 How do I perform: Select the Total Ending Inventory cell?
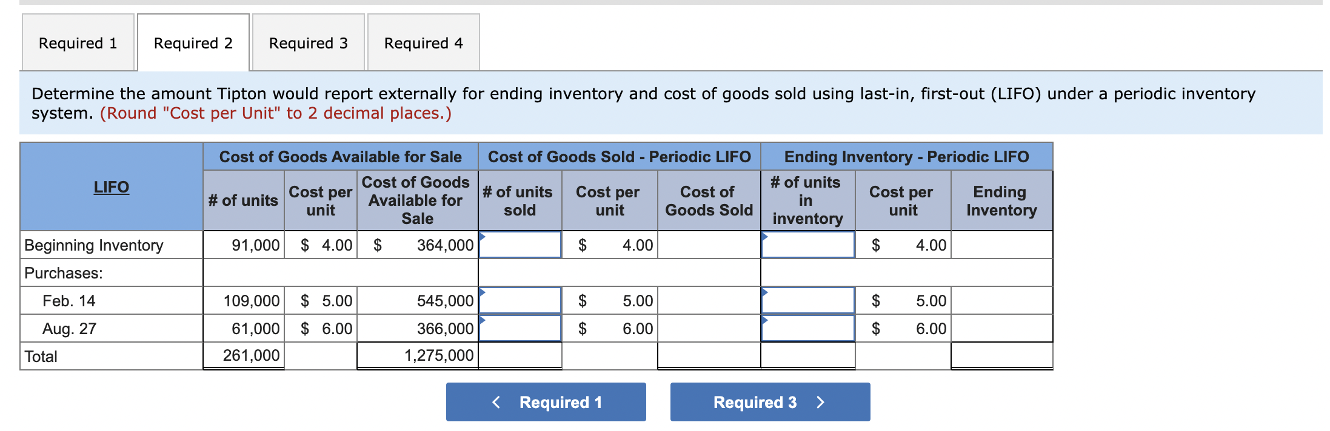[x=1001, y=355]
